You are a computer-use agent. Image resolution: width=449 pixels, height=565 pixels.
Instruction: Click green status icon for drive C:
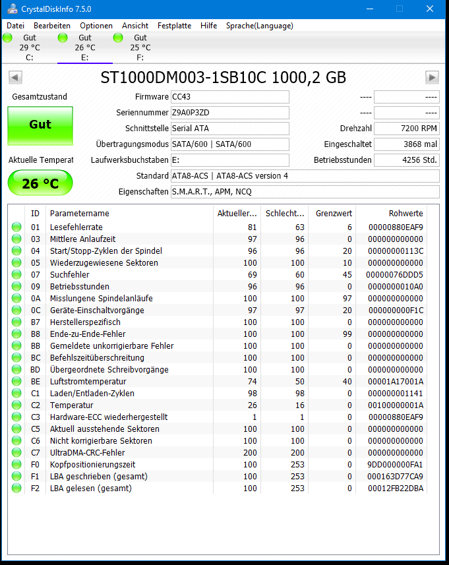[7, 38]
